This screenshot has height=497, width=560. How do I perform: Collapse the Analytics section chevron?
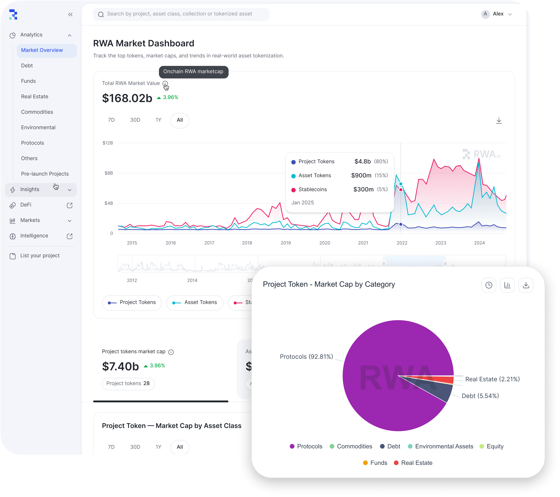[70, 35]
